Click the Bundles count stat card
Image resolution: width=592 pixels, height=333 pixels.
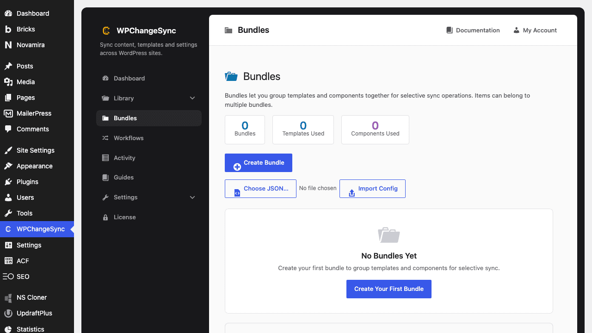tap(245, 129)
